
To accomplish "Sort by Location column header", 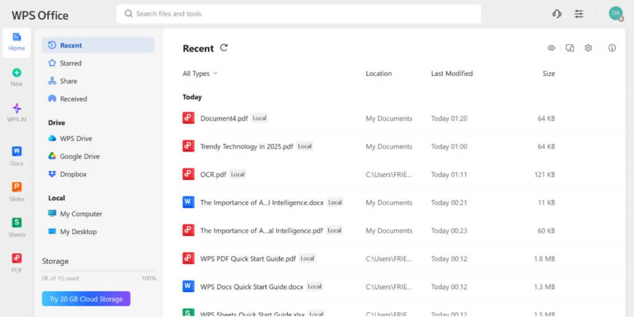I will coord(379,74).
